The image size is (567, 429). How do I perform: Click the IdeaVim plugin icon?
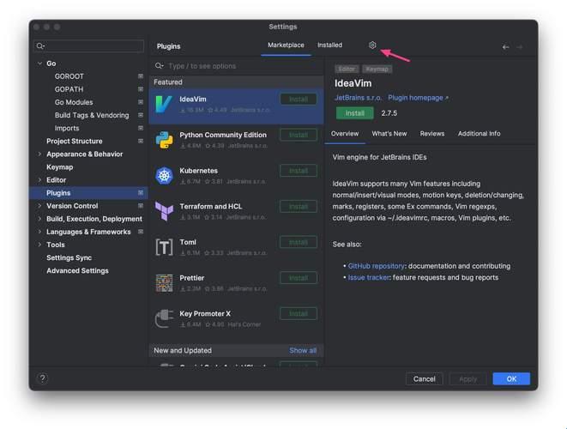(x=164, y=104)
